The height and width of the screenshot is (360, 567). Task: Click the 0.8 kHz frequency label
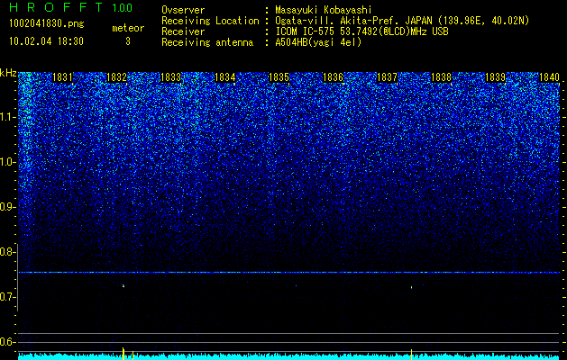[x=8, y=252]
